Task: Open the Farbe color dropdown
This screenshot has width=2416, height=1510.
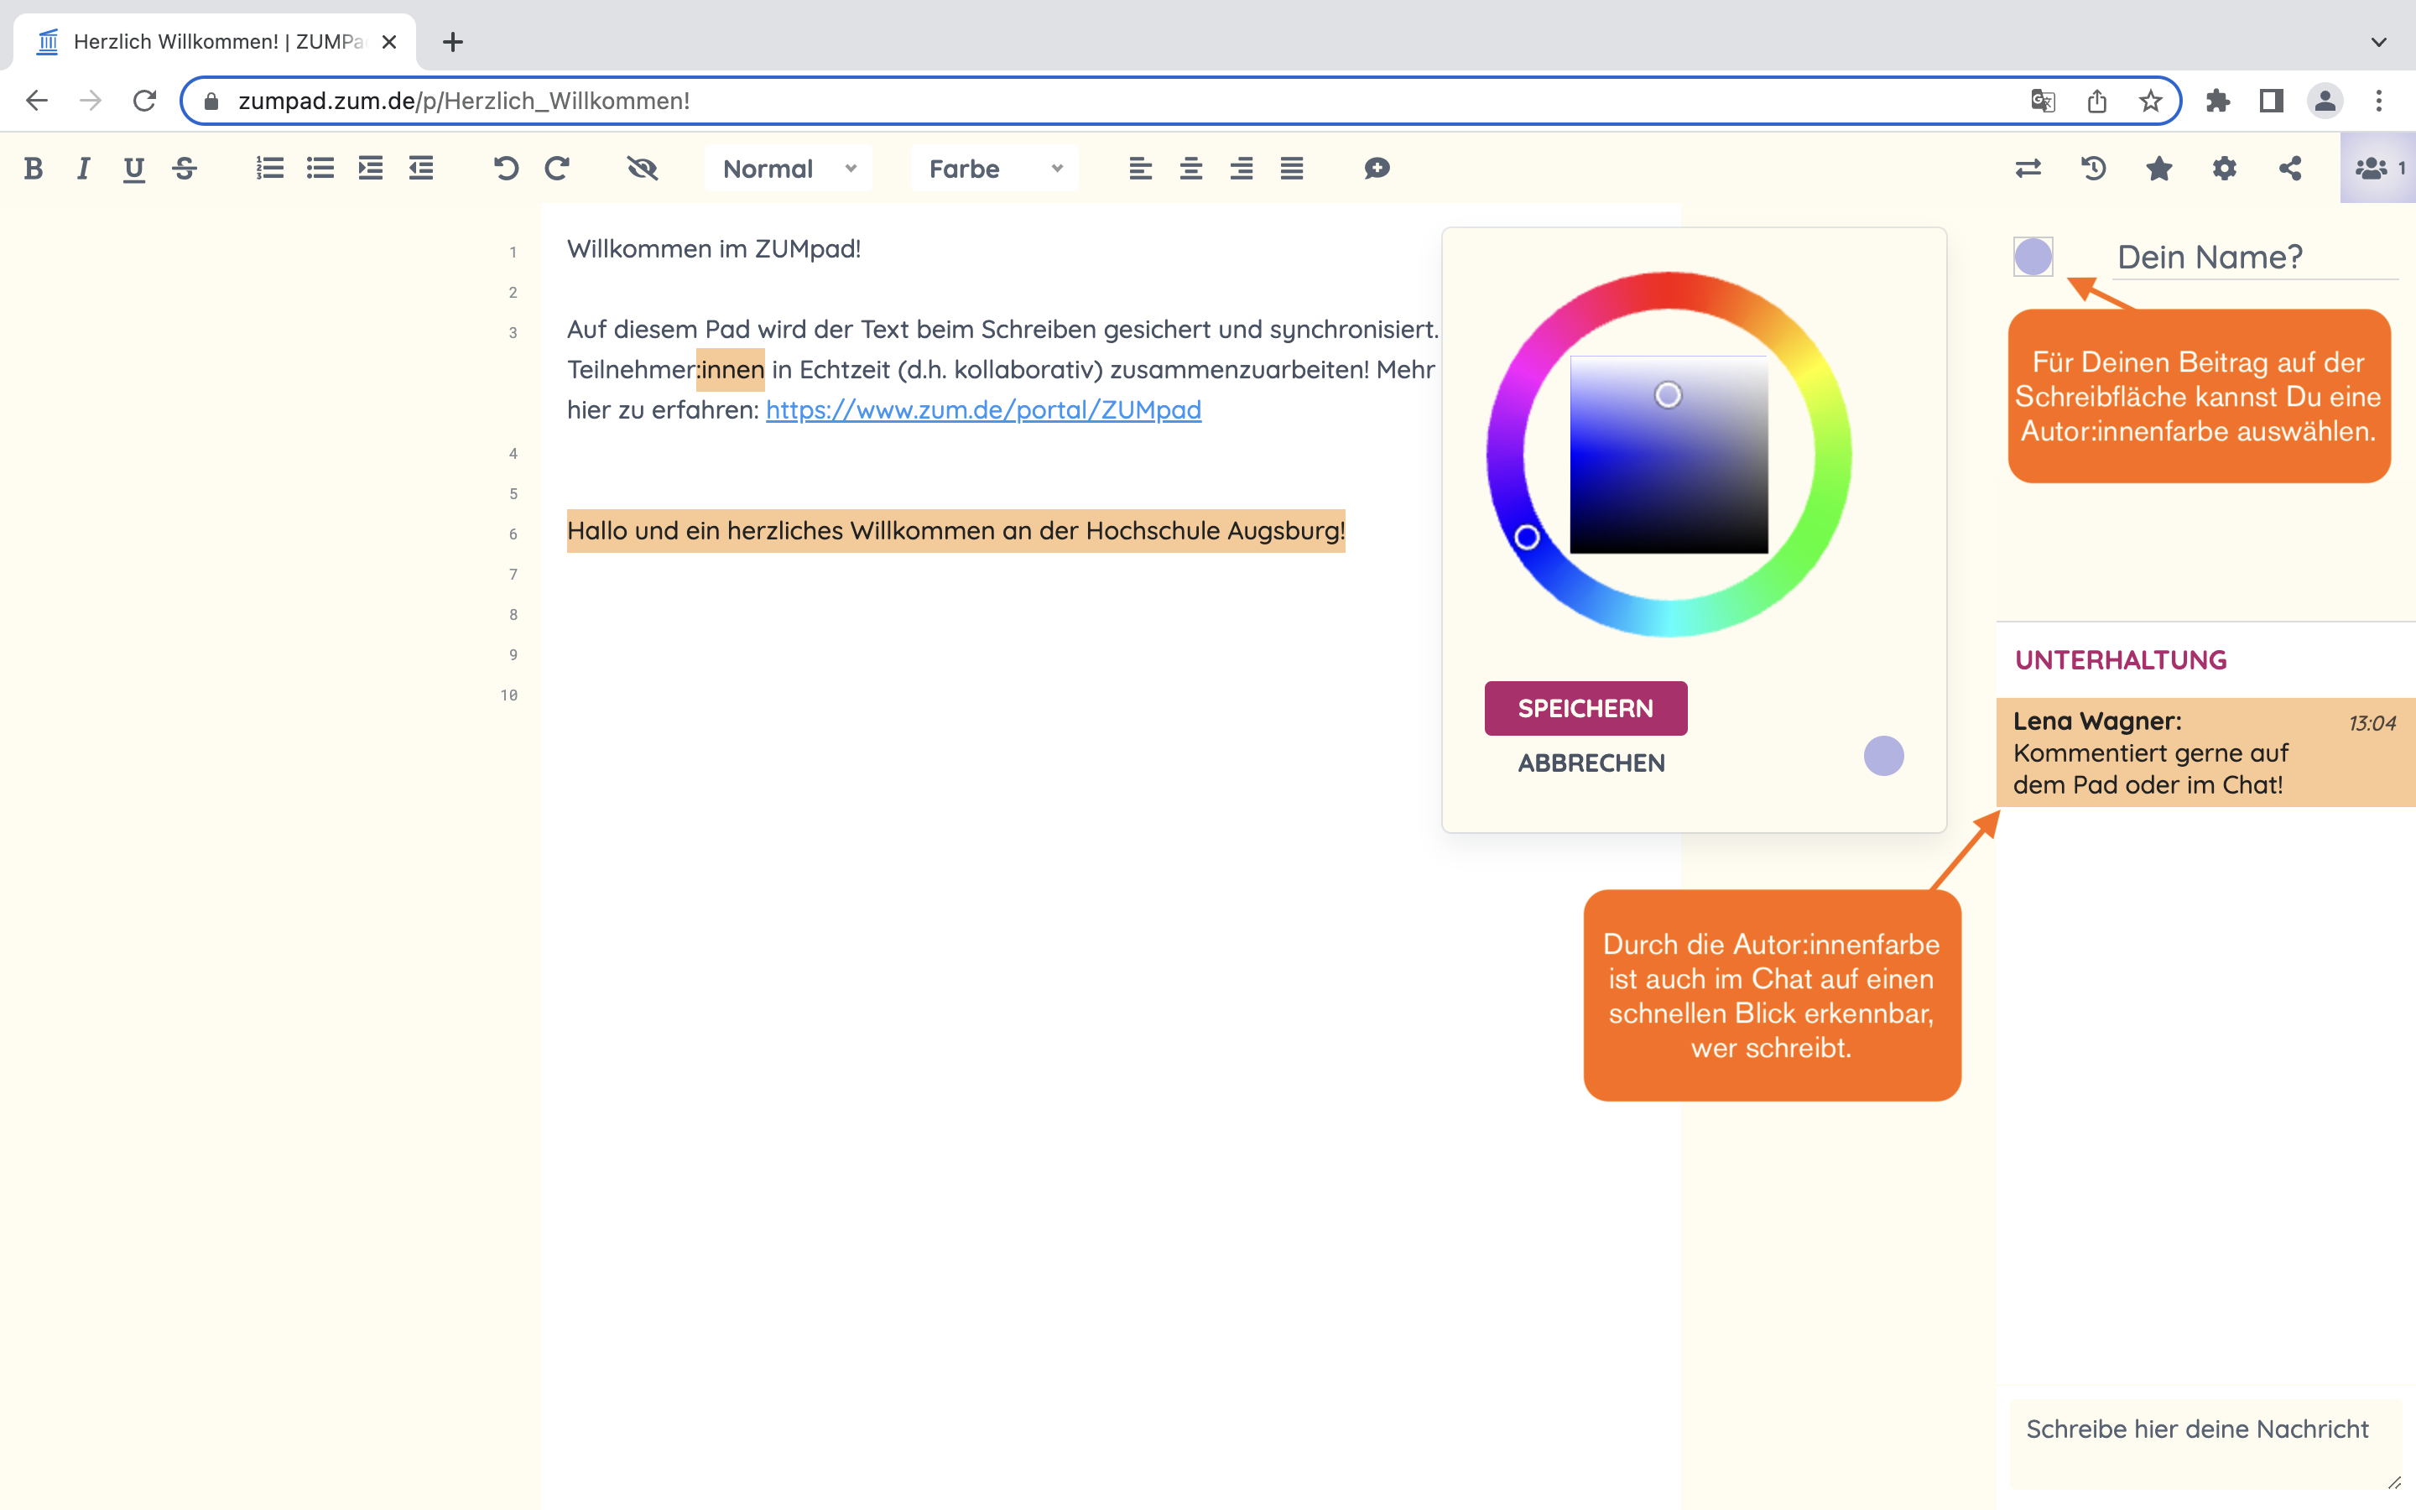Action: pos(994,169)
